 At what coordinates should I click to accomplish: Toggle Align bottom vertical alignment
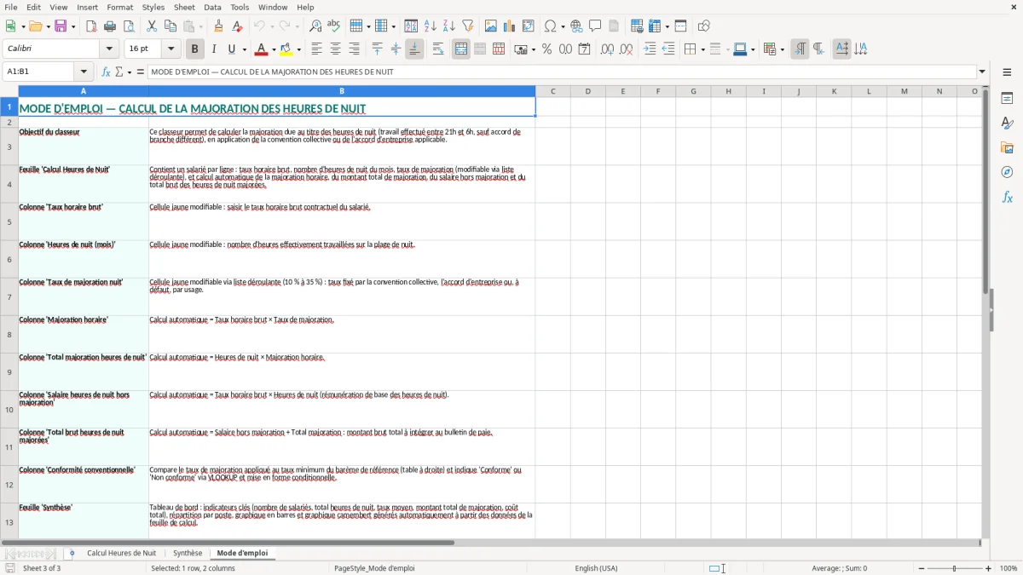coord(414,49)
